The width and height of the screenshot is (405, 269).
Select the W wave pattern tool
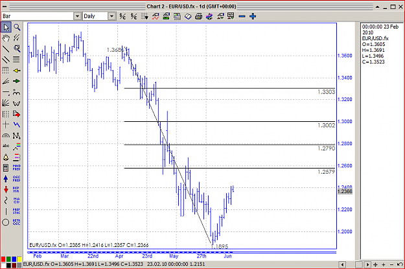coord(17,103)
